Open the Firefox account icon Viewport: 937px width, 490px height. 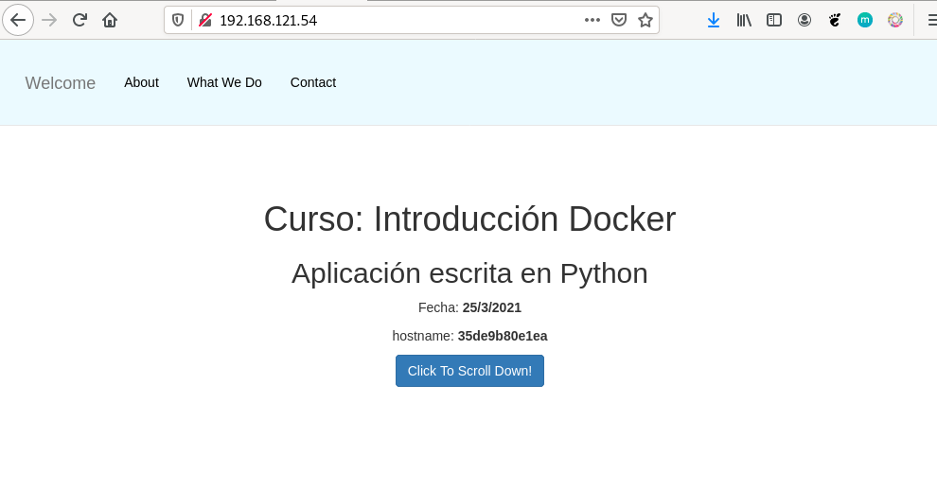click(x=804, y=20)
